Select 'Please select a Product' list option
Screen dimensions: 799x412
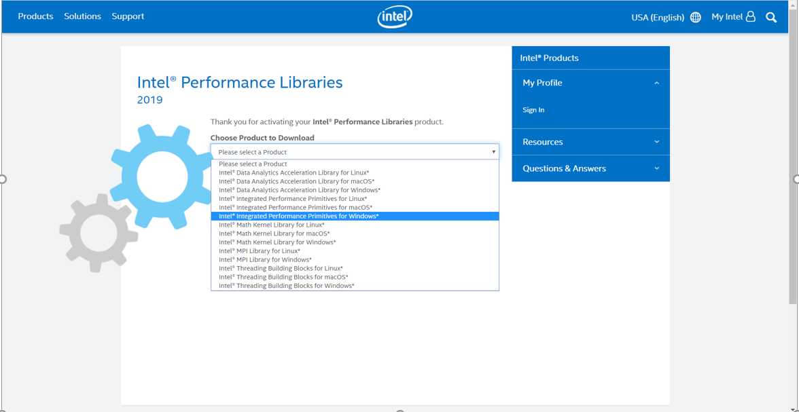(355, 164)
